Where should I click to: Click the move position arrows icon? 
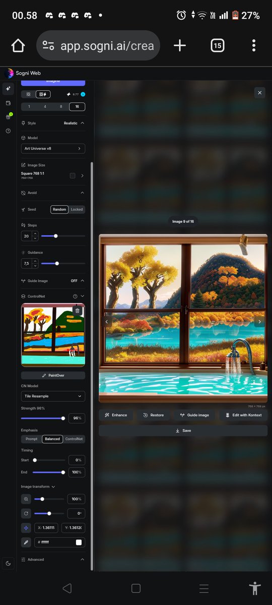click(x=26, y=528)
